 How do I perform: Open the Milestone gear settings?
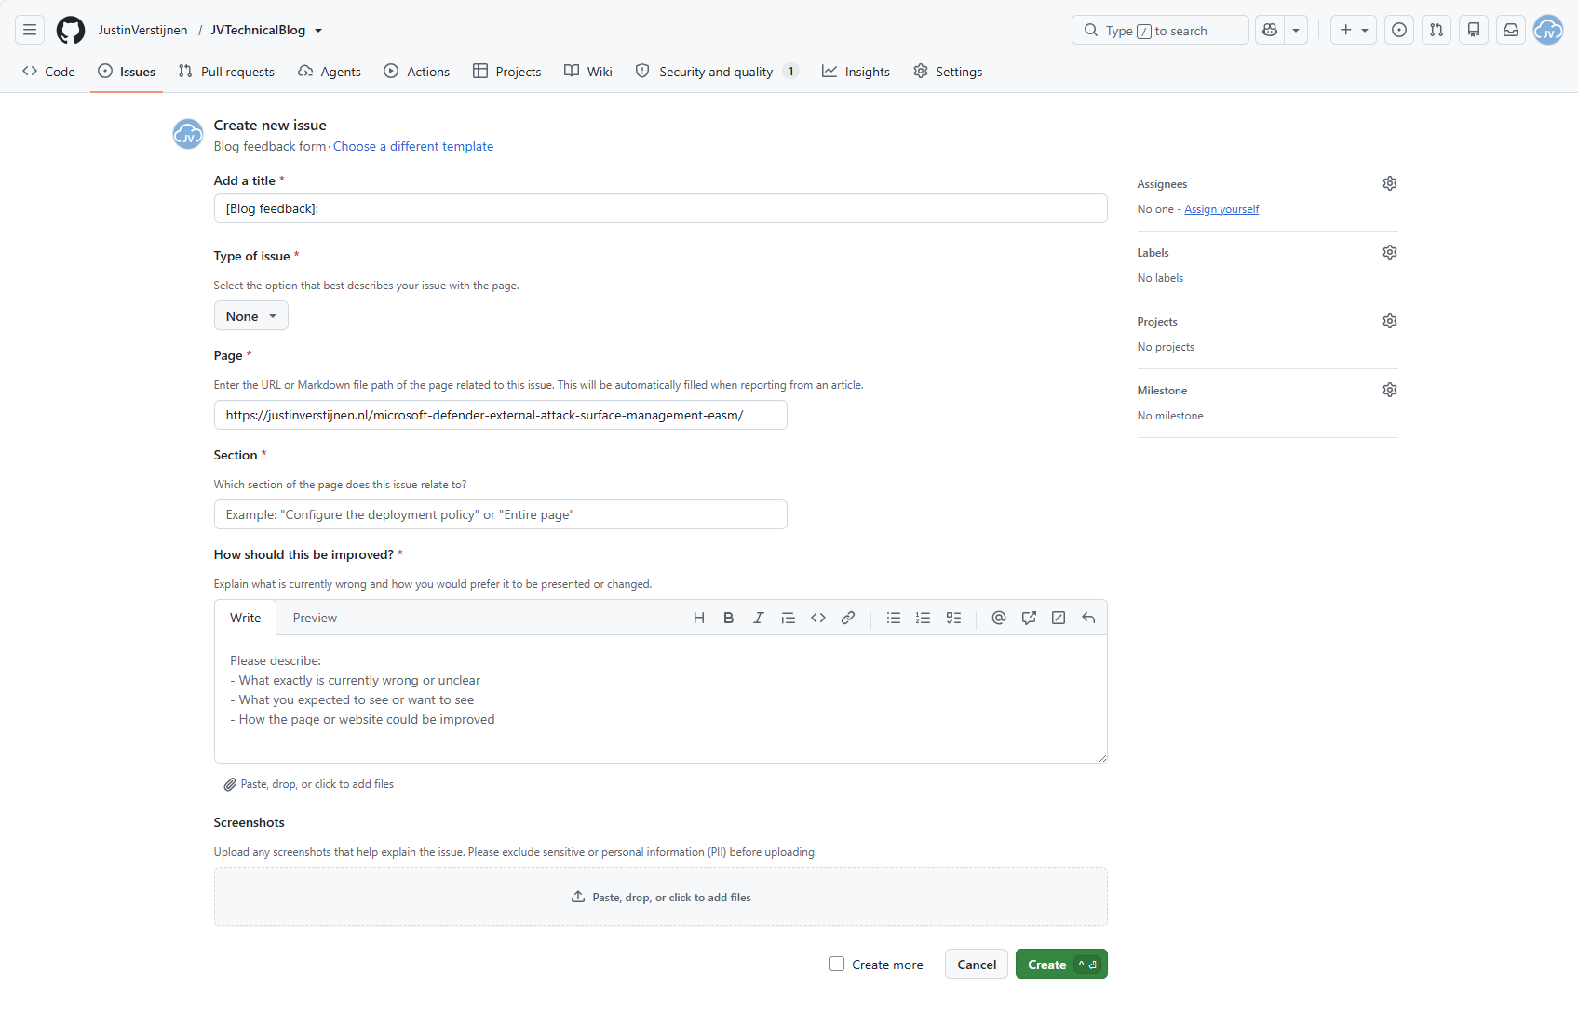click(1390, 390)
